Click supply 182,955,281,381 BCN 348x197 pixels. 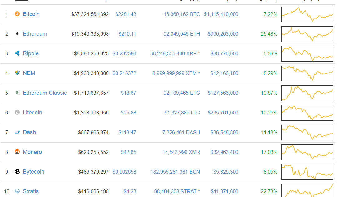click(x=175, y=172)
